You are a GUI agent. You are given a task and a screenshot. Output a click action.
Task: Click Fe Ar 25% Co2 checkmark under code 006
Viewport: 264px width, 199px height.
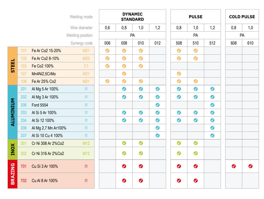(x=107, y=81)
